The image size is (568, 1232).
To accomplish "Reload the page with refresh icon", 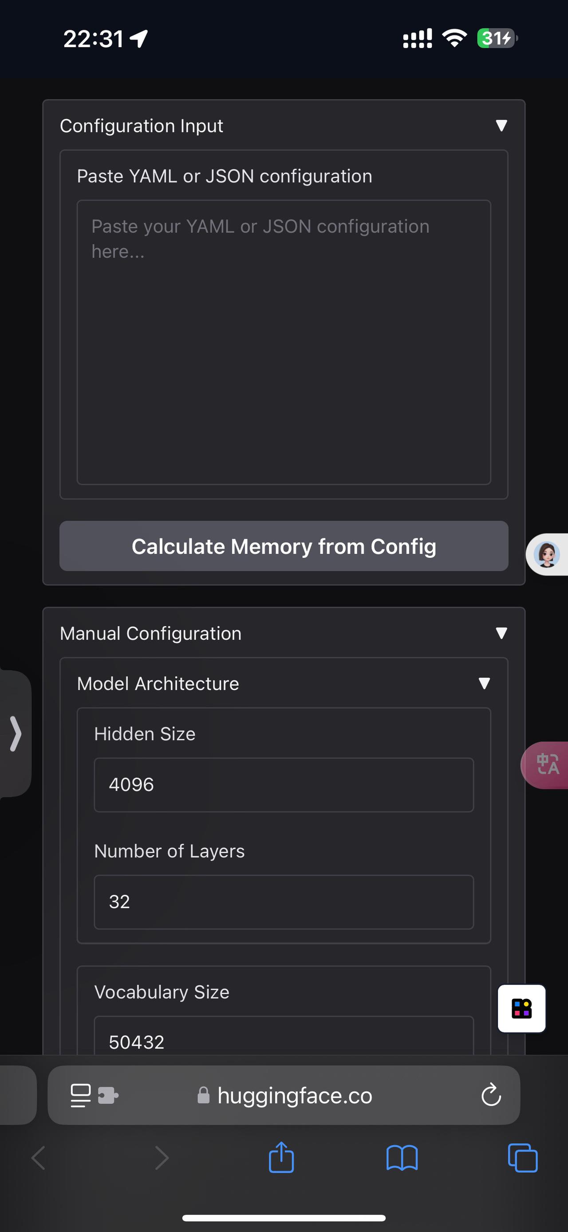I will (x=491, y=1095).
